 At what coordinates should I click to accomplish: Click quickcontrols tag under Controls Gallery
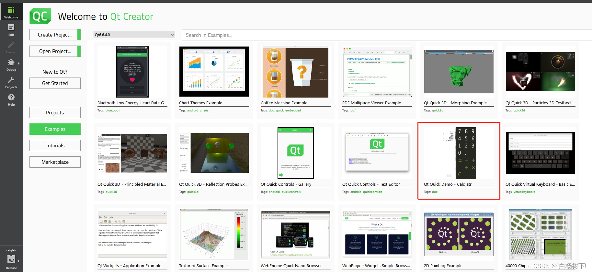click(291, 192)
